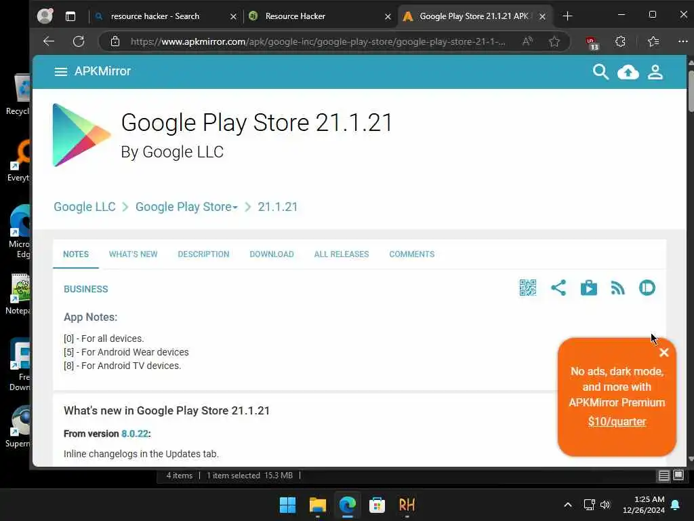Image resolution: width=694 pixels, height=521 pixels.
Task: Open Microsoft Store from the taskbar
Action: coord(377,505)
